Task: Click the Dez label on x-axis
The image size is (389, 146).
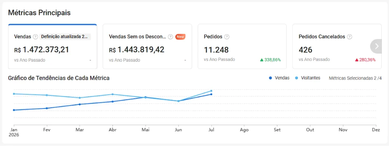Action: 376,130
